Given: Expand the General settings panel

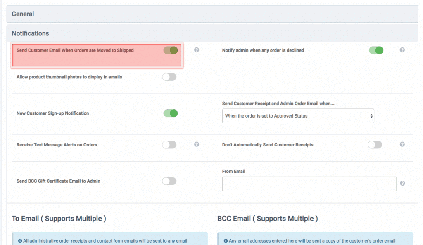Looking at the screenshot, I should pyautogui.click(x=212, y=14).
